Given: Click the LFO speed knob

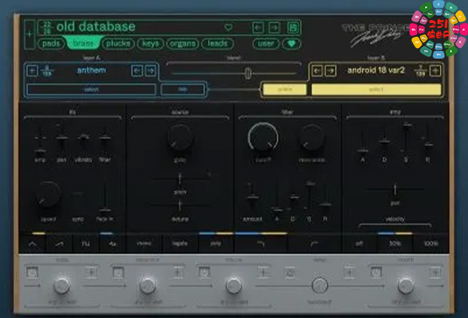Looking at the screenshot, I should (48, 194).
